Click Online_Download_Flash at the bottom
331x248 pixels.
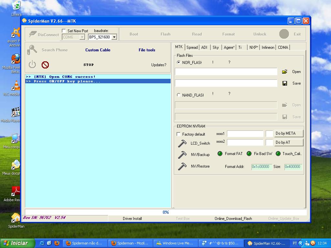pos(233,219)
